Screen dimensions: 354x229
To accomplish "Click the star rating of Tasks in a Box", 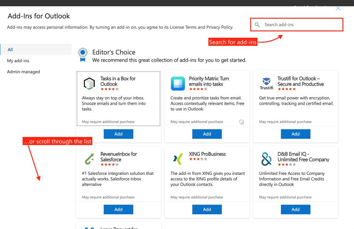I will [x=109, y=89].
